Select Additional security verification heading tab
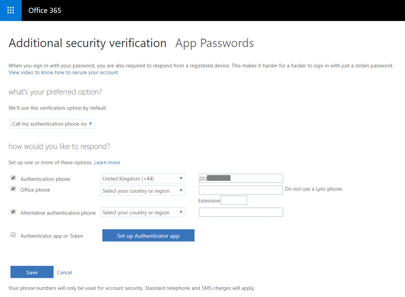Screen dimensions: 405x297 tap(87, 43)
